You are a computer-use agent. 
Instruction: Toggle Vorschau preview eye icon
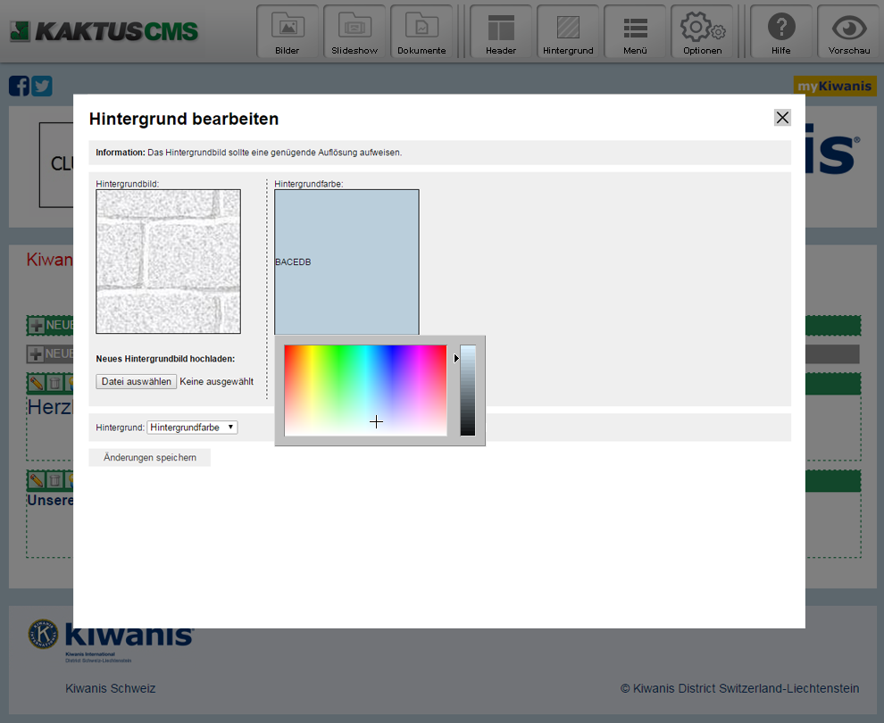click(x=849, y=33)
